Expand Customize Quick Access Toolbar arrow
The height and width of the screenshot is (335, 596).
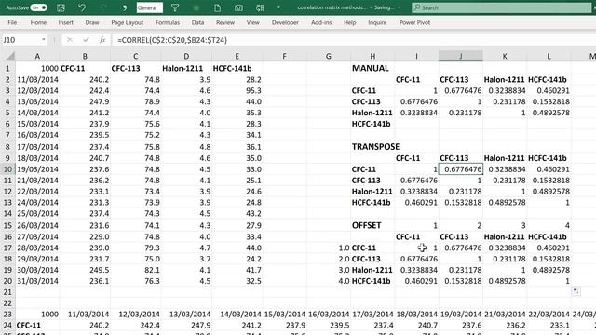(x=278, y=7)
